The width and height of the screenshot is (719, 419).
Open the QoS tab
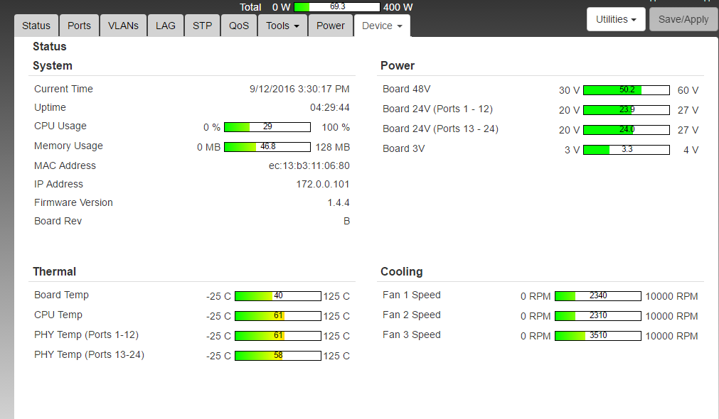(x=239, y=26)
